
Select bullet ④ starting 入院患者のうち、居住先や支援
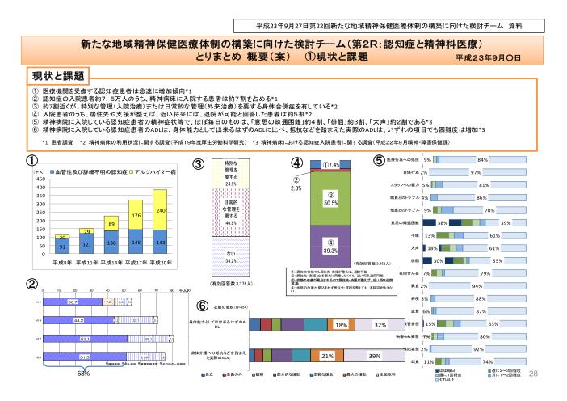pos(172,114)
